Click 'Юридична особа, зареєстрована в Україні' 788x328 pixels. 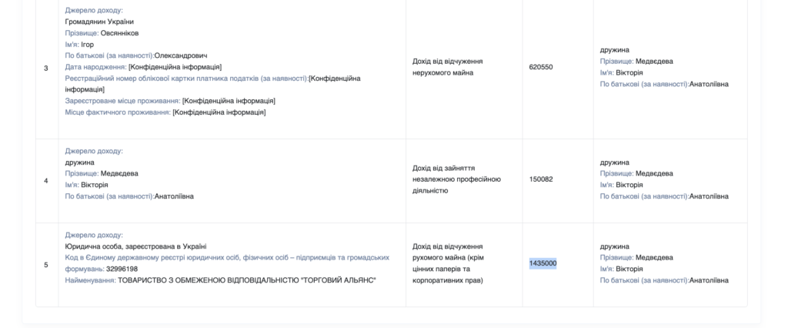click(135, 246)
